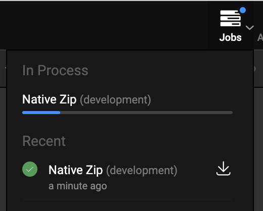This screenshot has height=211, width=263.
Task: Open the partially visible item right of Jobs
Action: coord(260,37)
